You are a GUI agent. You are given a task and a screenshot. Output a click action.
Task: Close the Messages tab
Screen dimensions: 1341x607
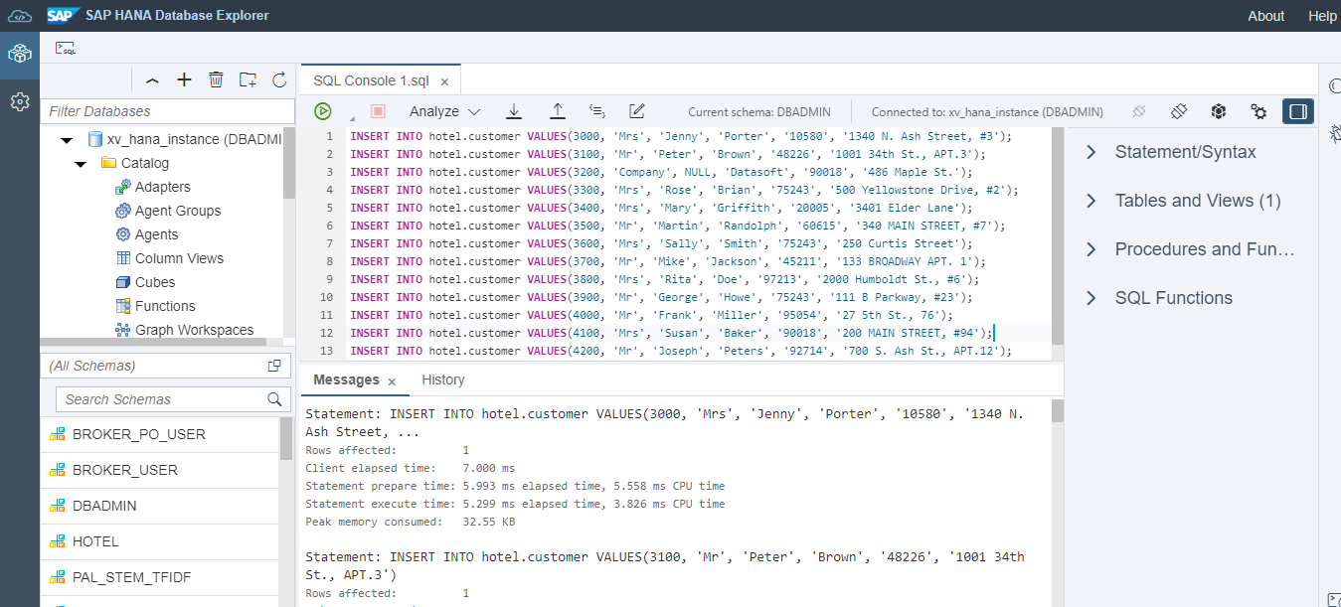click(392, 380)
